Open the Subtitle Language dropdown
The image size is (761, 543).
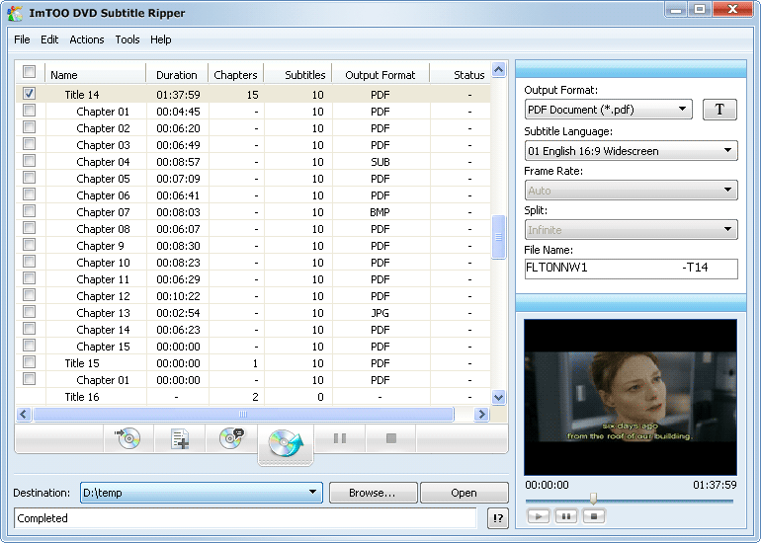click(x=631, y=151)
